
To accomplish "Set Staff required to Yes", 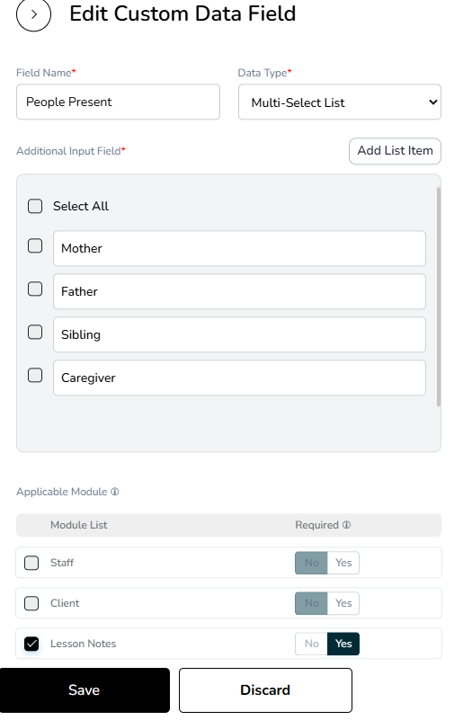I will (x=343, y=563).
